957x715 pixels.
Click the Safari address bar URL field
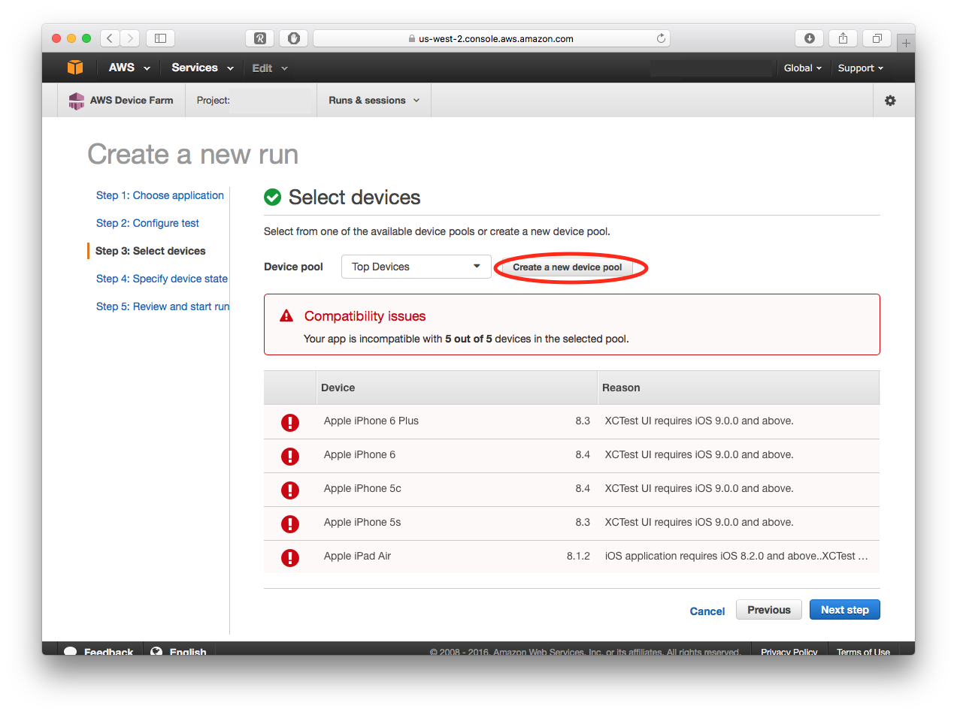click(x=492, y=38)
